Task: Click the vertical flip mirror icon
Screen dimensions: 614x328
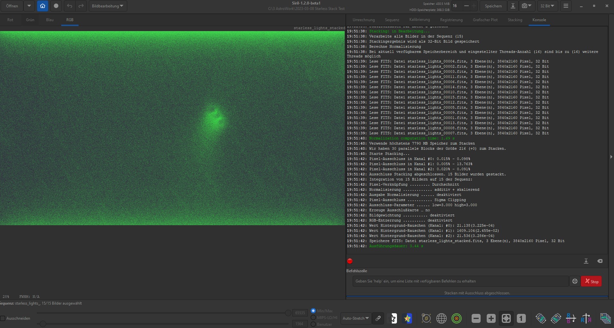Action: point(571,318)
